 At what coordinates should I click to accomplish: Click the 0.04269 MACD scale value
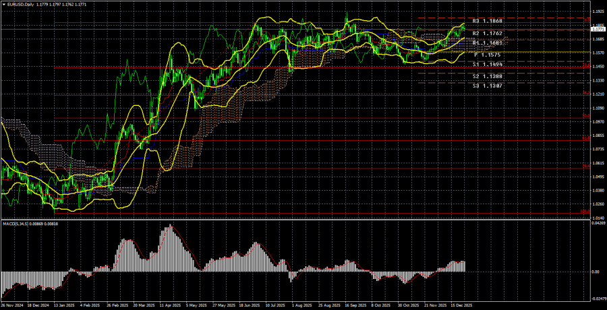point(598,224)
